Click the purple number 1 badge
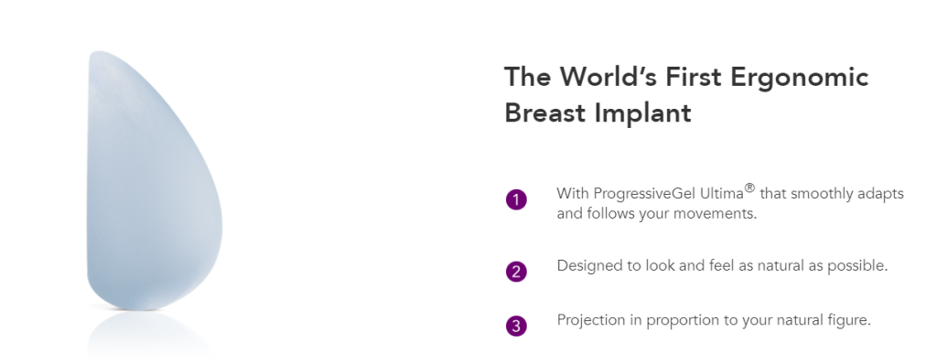937x364 pixels. pyautogui.click(x=516, y=199)
